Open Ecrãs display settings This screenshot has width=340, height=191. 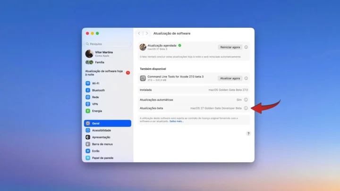[107, 151]
